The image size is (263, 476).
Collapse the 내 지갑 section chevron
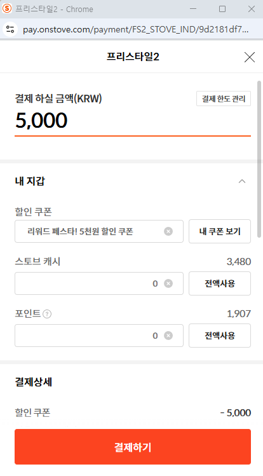coord(242,181)
